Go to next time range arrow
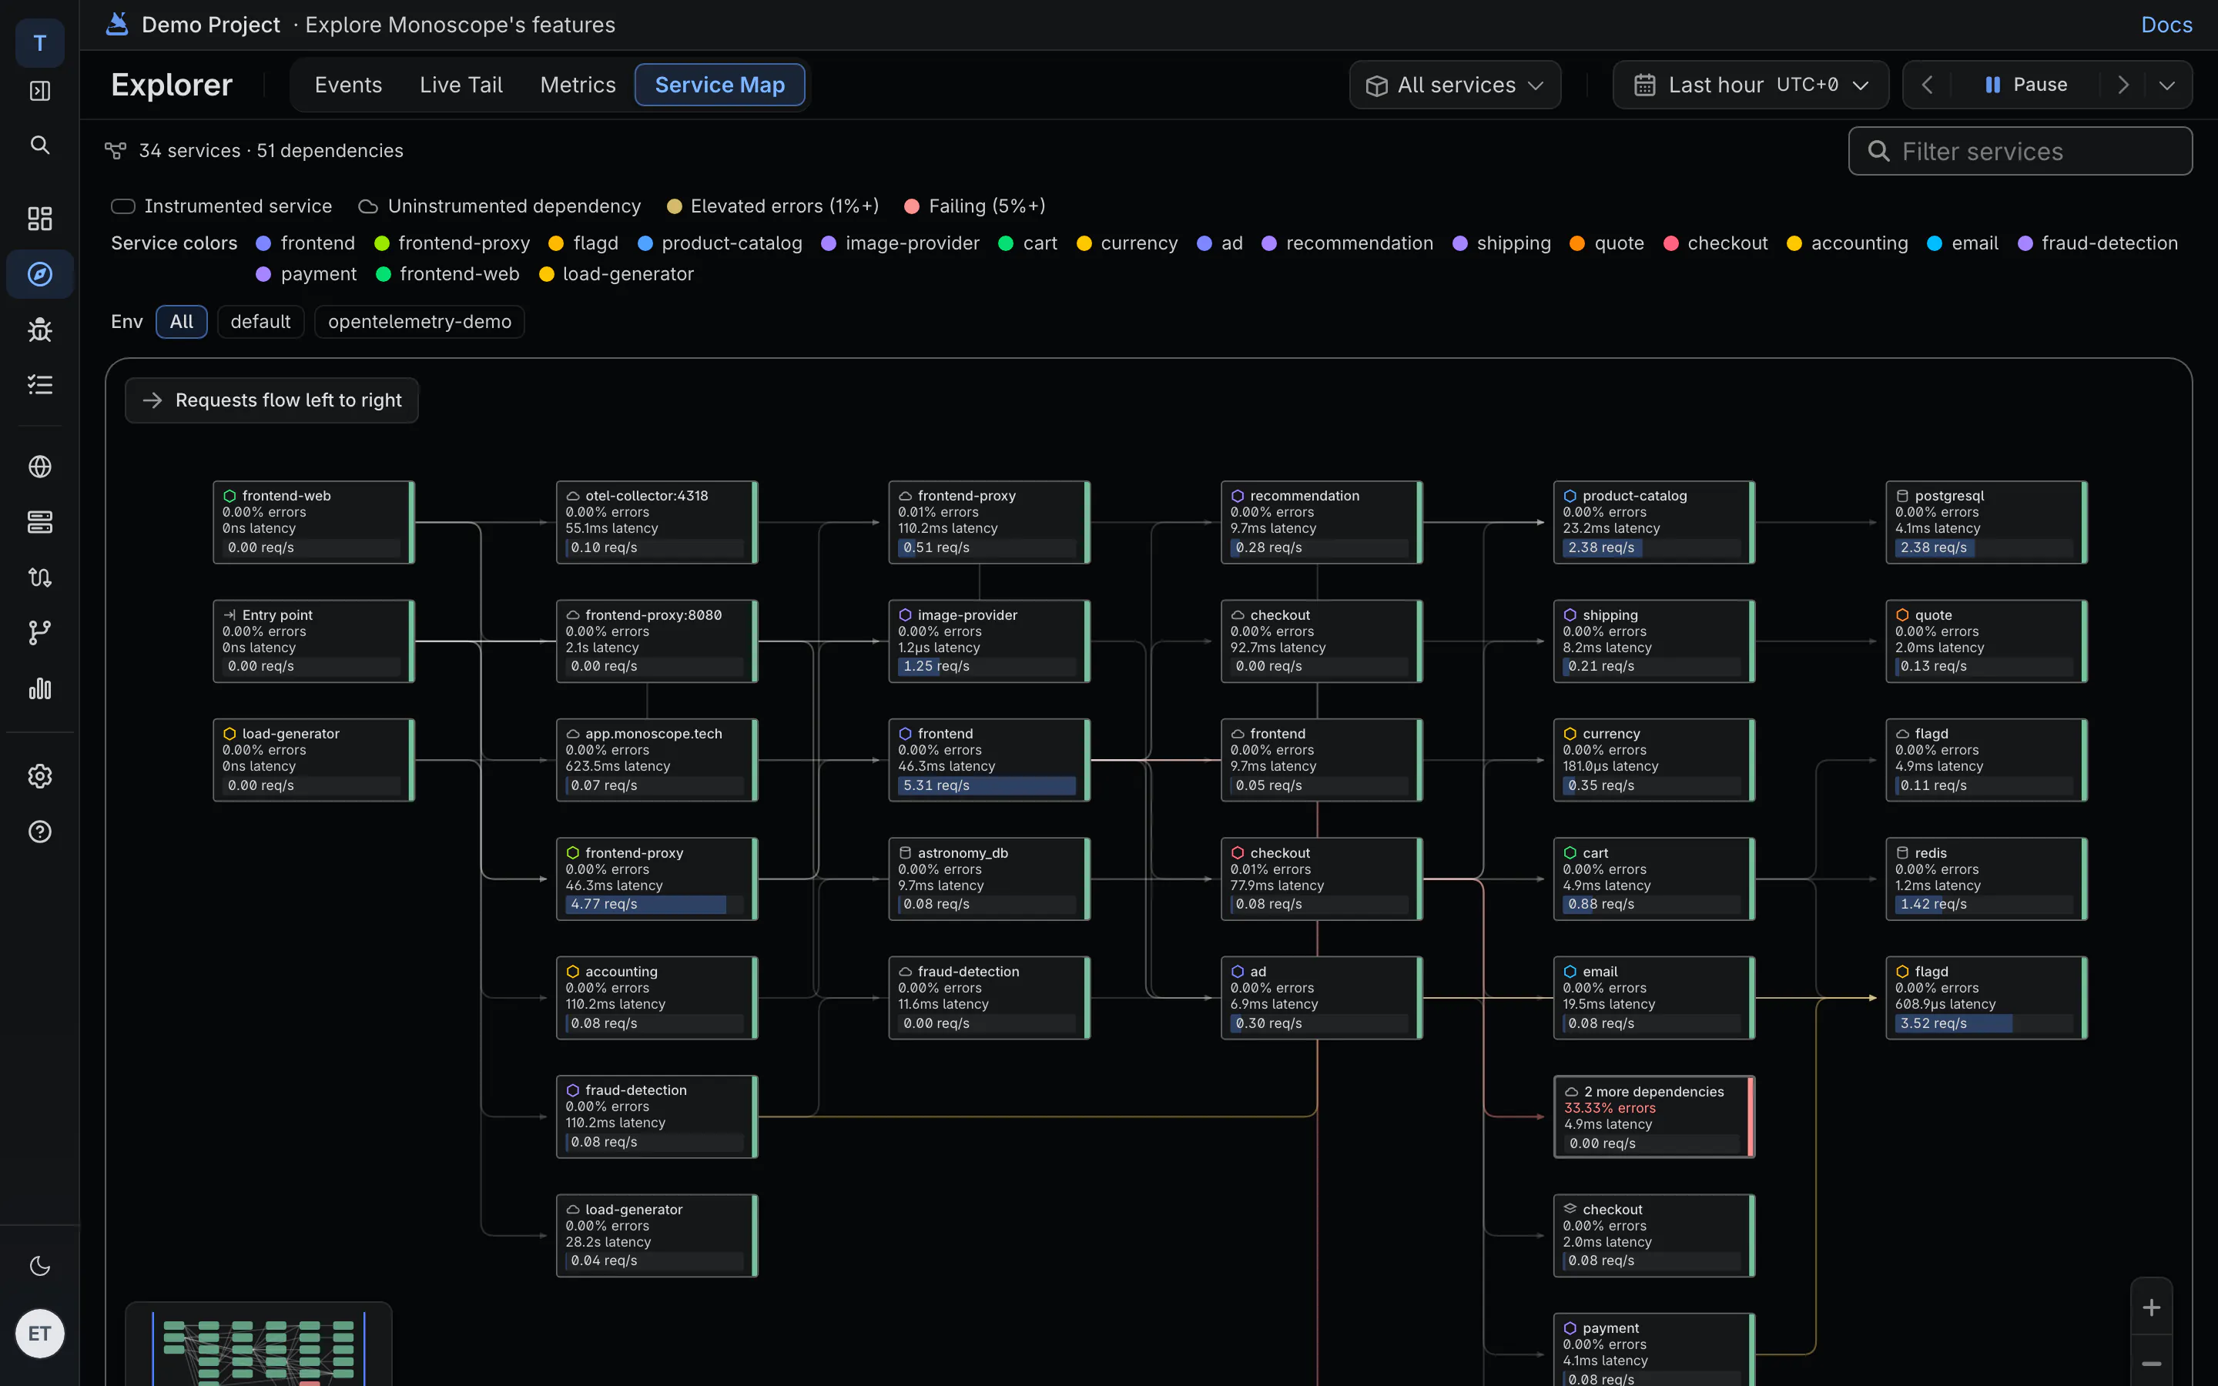The height and width of the screenshot is (1386, 2218). [2123, 85]
